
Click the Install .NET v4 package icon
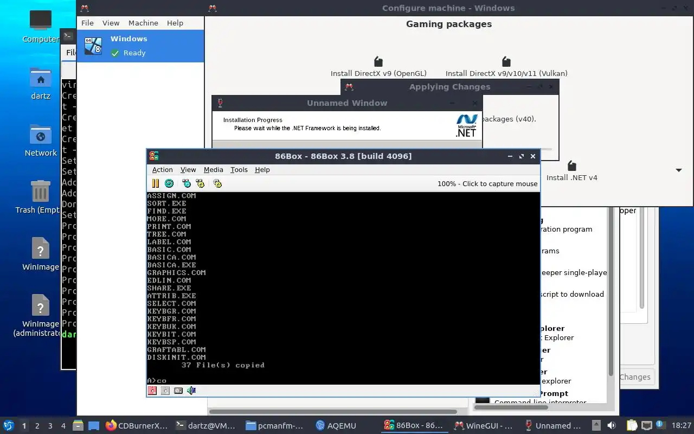pos(571,165)
